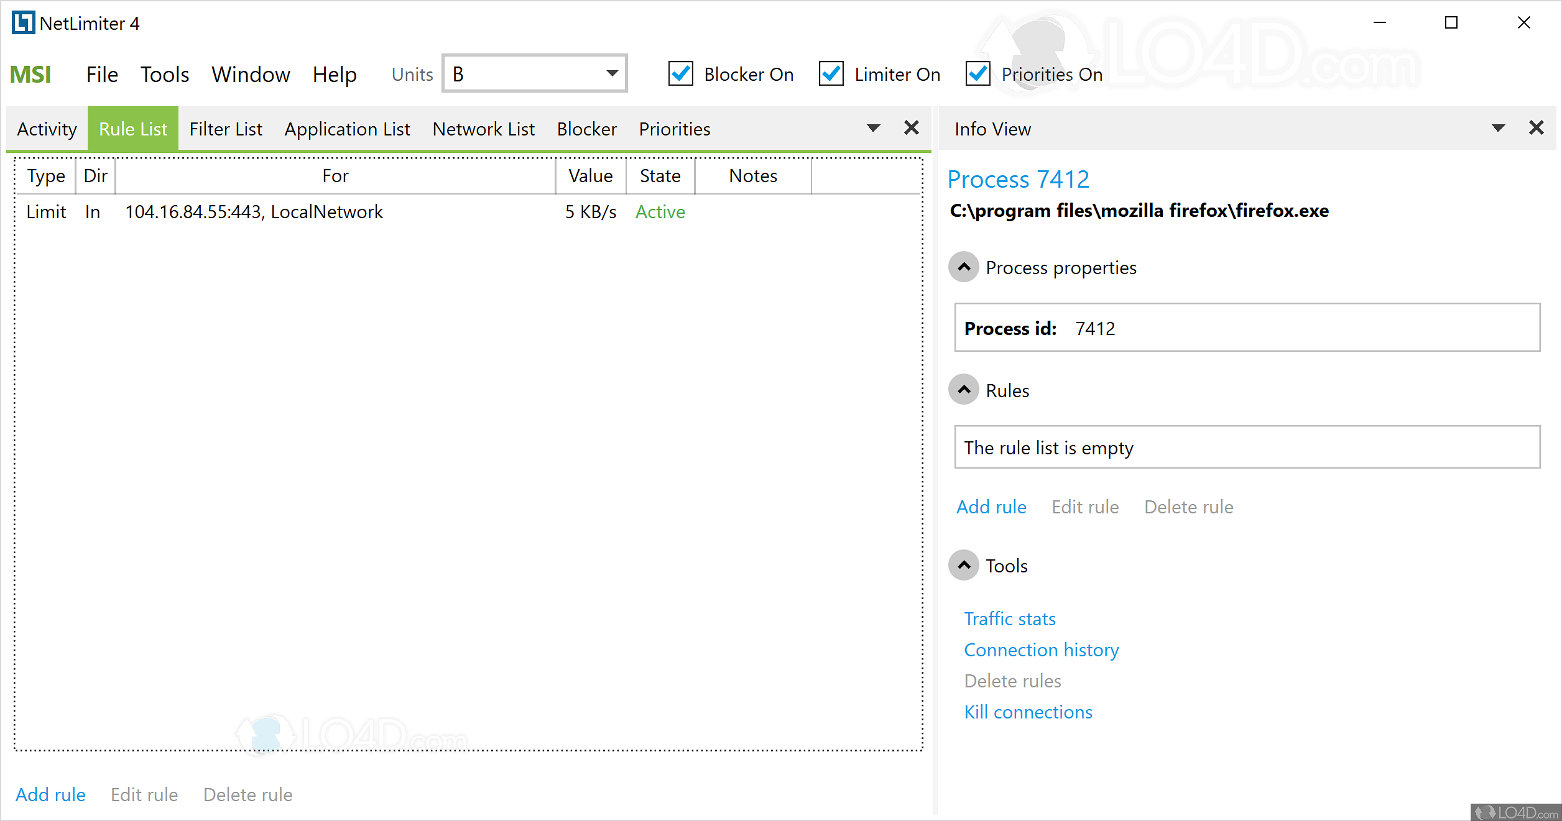Open the Window menu
Screen dimensions: 1562x821
coord(251,75)
